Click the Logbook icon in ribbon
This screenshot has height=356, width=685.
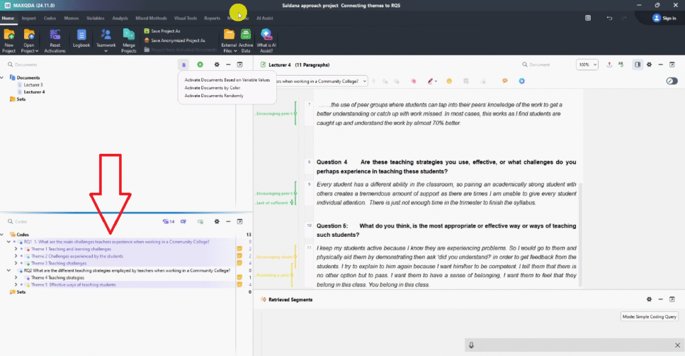81,39
